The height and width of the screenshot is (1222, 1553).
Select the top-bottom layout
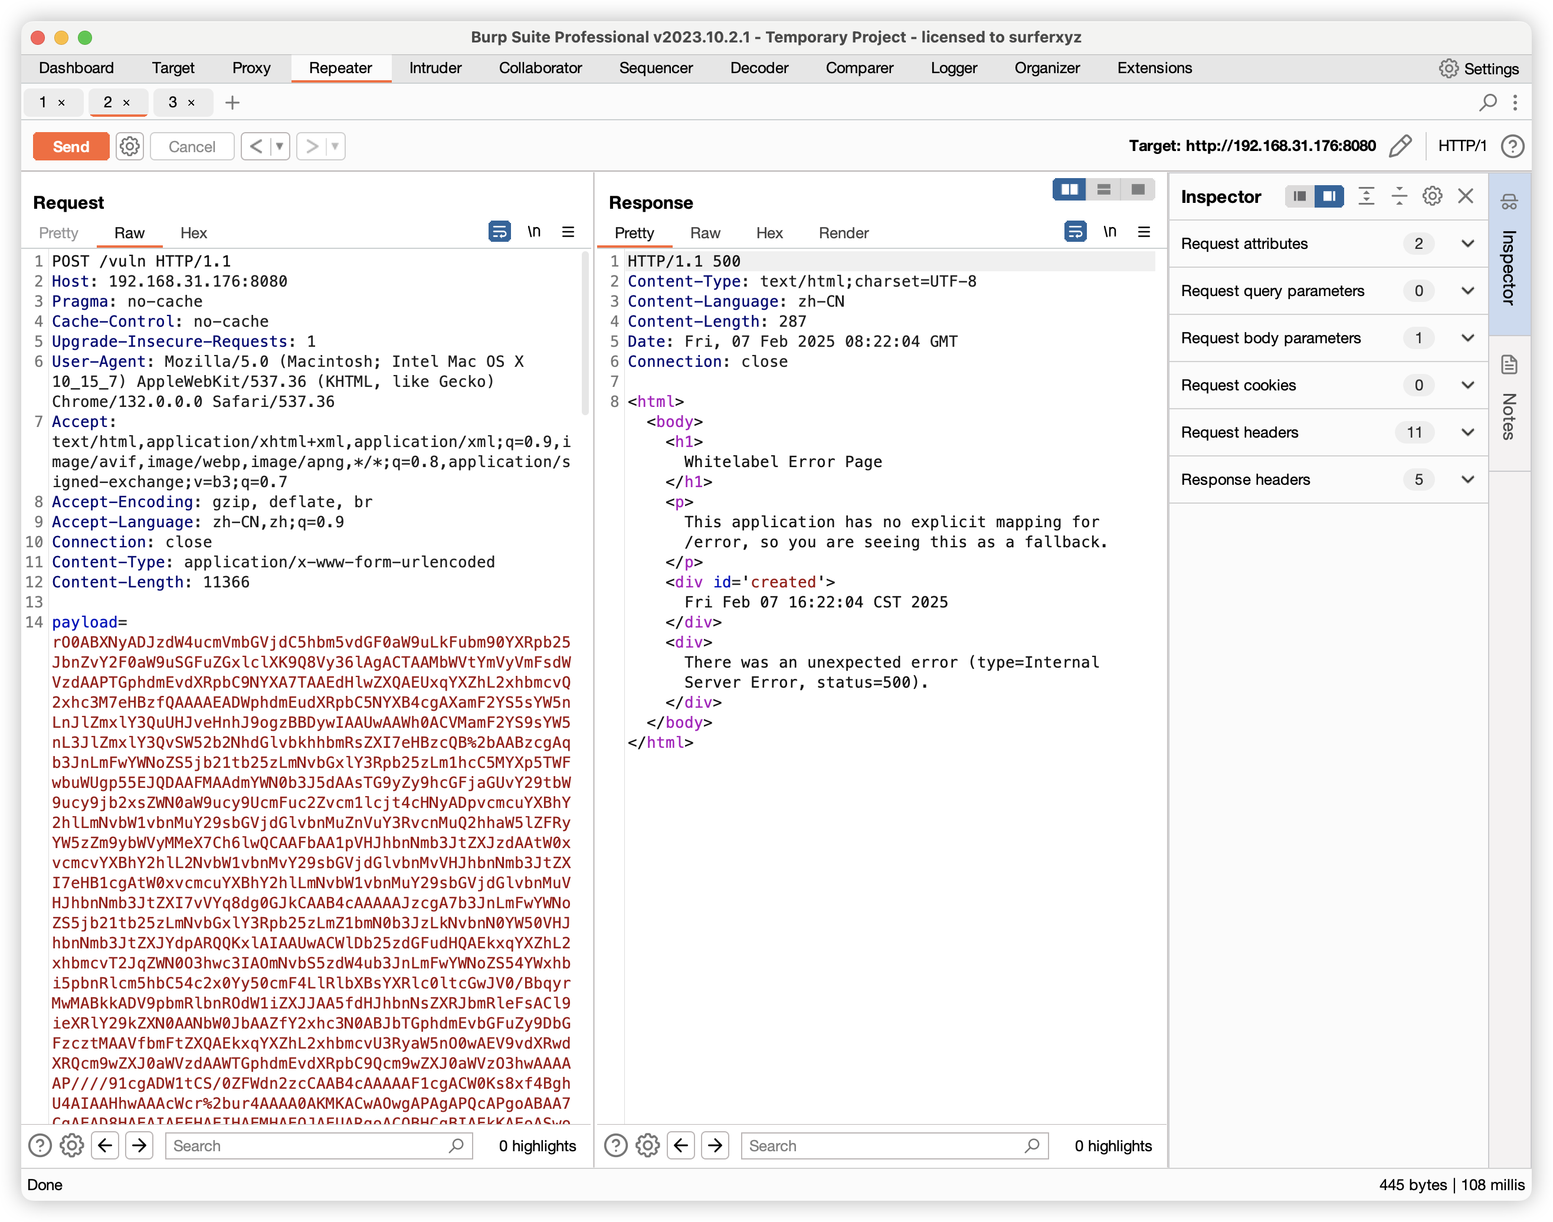point(1105,189)
